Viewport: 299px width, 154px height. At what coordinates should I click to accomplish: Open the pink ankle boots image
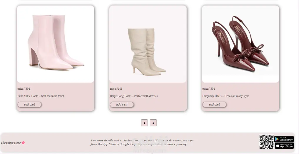(x=56, y=44)
